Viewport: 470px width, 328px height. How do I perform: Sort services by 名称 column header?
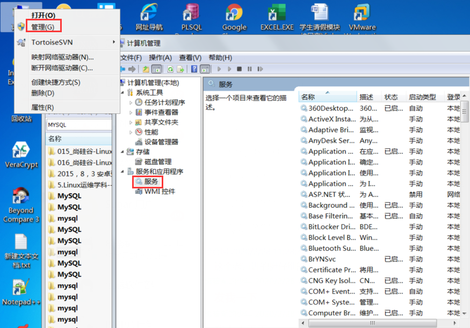click(x=328, y=97)
